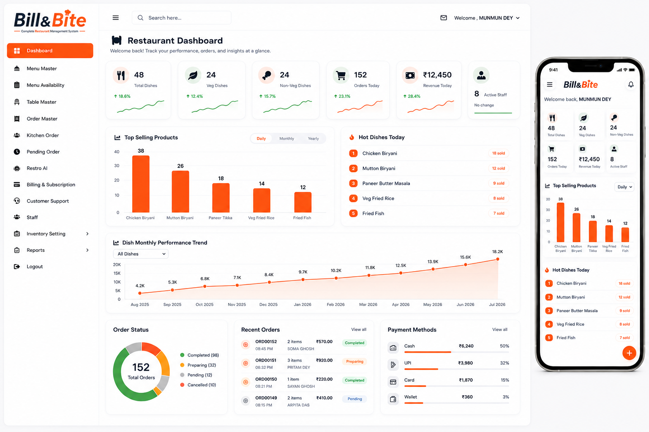This screenshot has width=649, height=432.
Task: Open the Daily dropdown on phone
Action: (624, 187)
